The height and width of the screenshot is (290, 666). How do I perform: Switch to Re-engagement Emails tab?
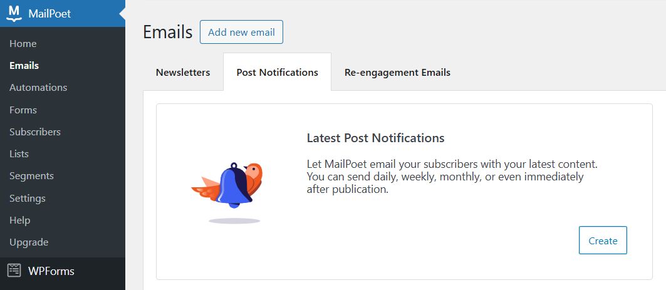pos(397,72)
